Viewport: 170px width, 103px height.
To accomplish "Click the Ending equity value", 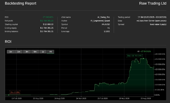I will click(47, 28).
